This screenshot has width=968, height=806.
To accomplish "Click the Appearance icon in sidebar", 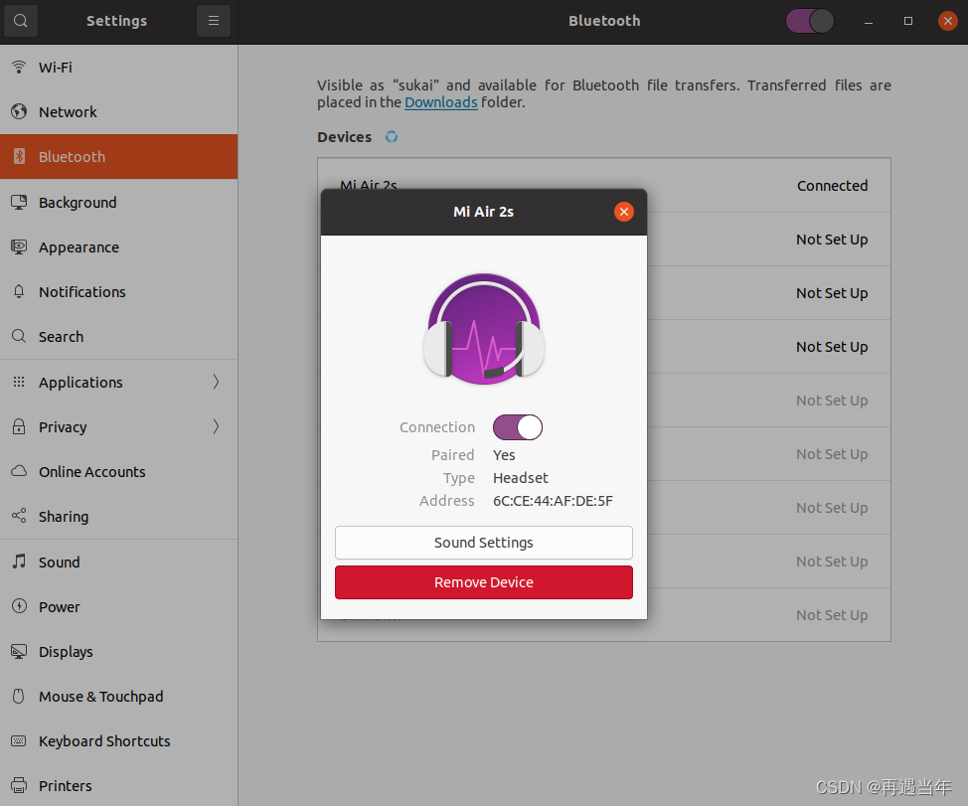I will coord(19,246).
